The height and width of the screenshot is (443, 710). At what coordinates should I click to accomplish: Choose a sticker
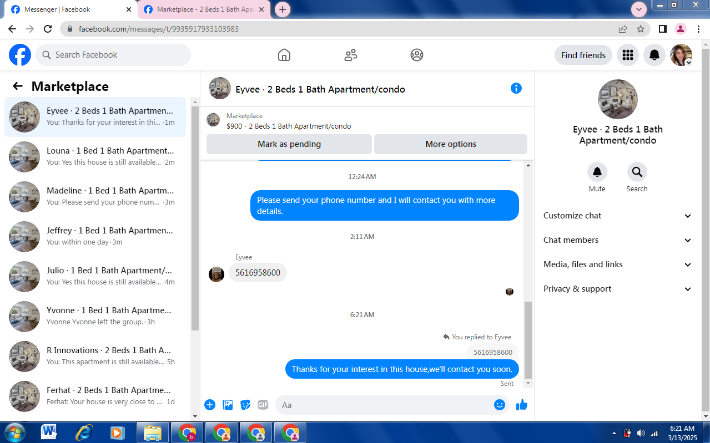(245, 405)
